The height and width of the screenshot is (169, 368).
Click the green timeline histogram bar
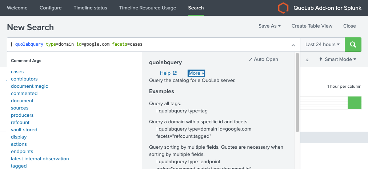(354, 103)
